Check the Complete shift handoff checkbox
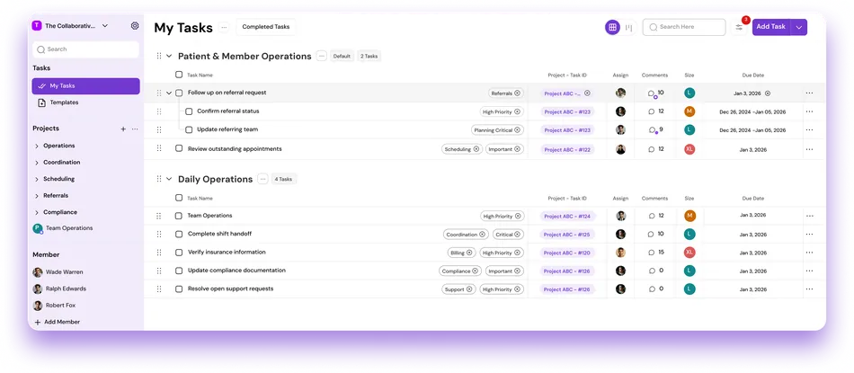854x373 pixels. coord(179,235)
